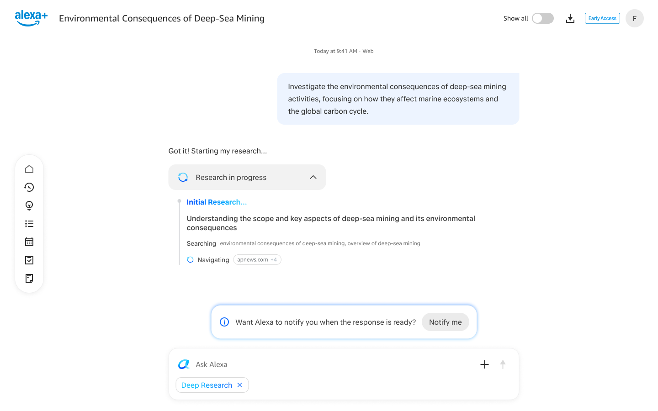Click the 'Today at 9:41 AM · Web' timestamp
Viewport: 658px width, 411px height.
pyautogui.click(x=344, y=51)
